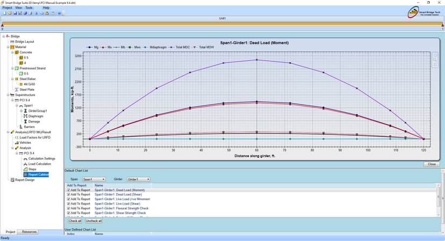Click the Total MDC legend entry
The image size is (445, 241).
point(180,47)
